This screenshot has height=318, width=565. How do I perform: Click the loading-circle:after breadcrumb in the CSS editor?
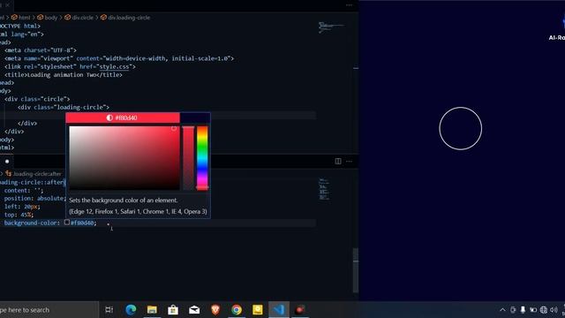pos(34,174)
